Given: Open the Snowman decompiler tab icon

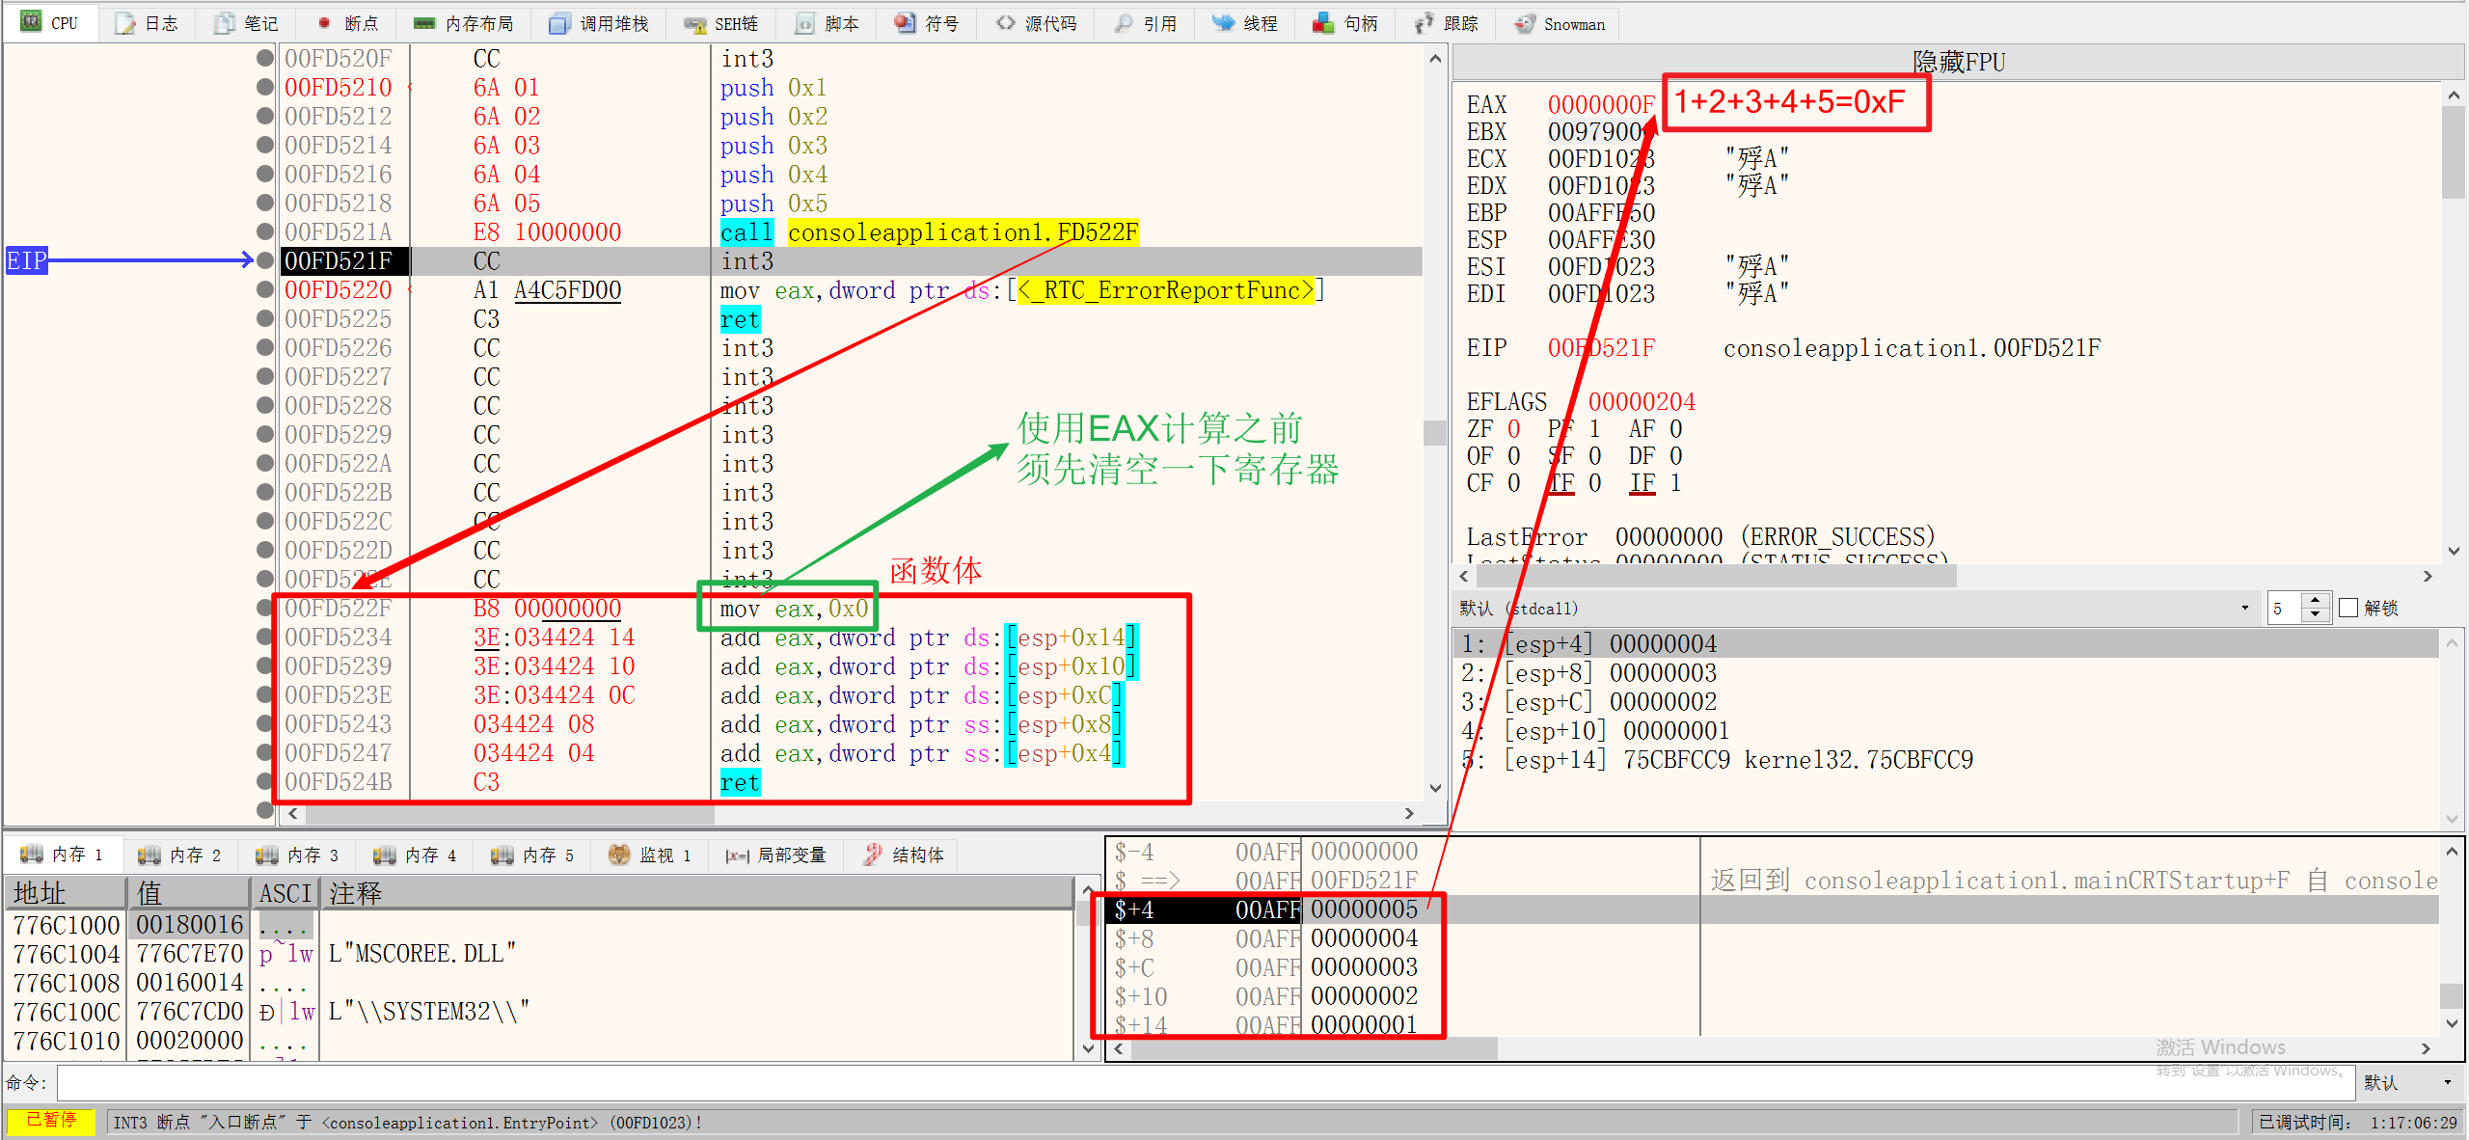Looking at the screenshot, I should 1524,23.
